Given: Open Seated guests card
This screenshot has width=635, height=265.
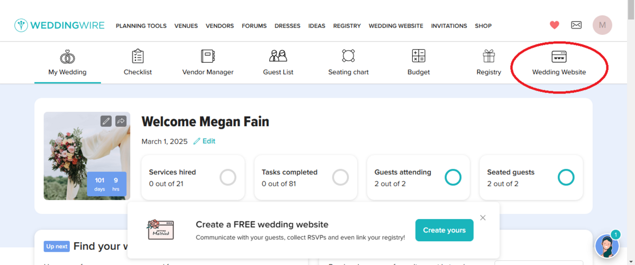Looking at the screenshot, I should tap(531, 178).
